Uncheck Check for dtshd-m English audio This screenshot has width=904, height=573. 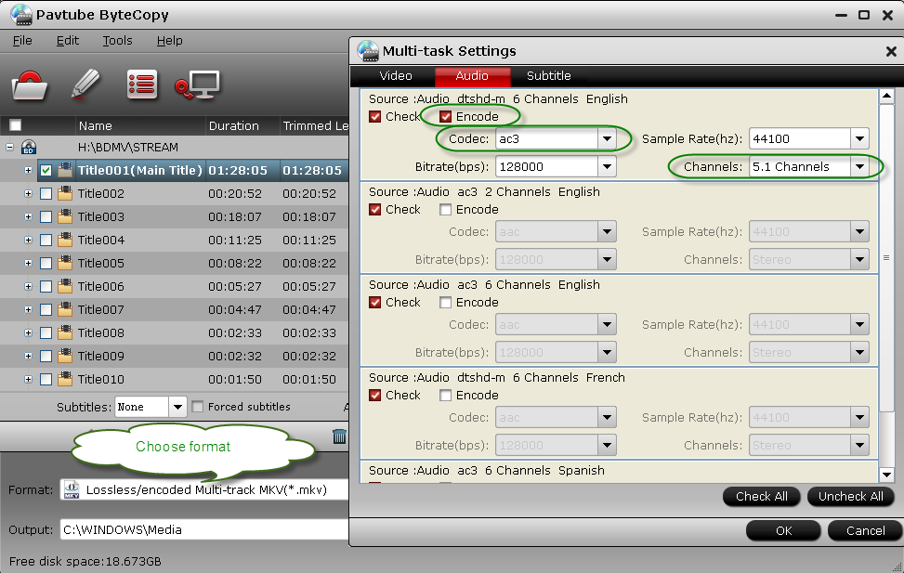(374, 116)
